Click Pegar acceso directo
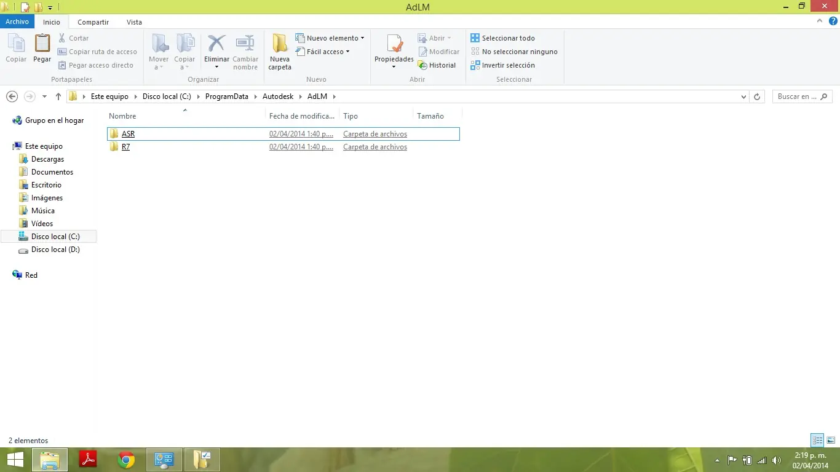840x472 pixels. pos(95,65)
